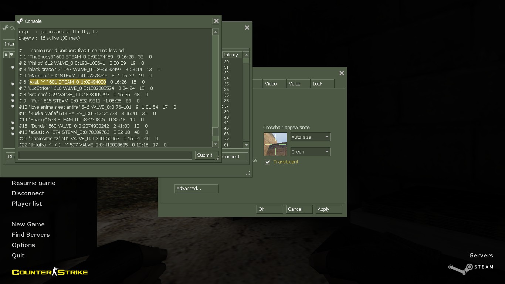The image size is (505, 284).
Task: Click the Counter-Strike logo
Action: pos(50,273)
